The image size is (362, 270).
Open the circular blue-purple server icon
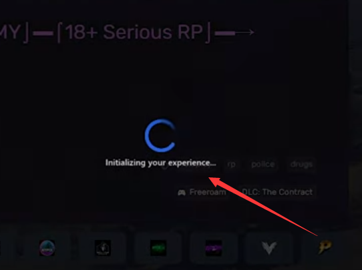click(47, 248)
